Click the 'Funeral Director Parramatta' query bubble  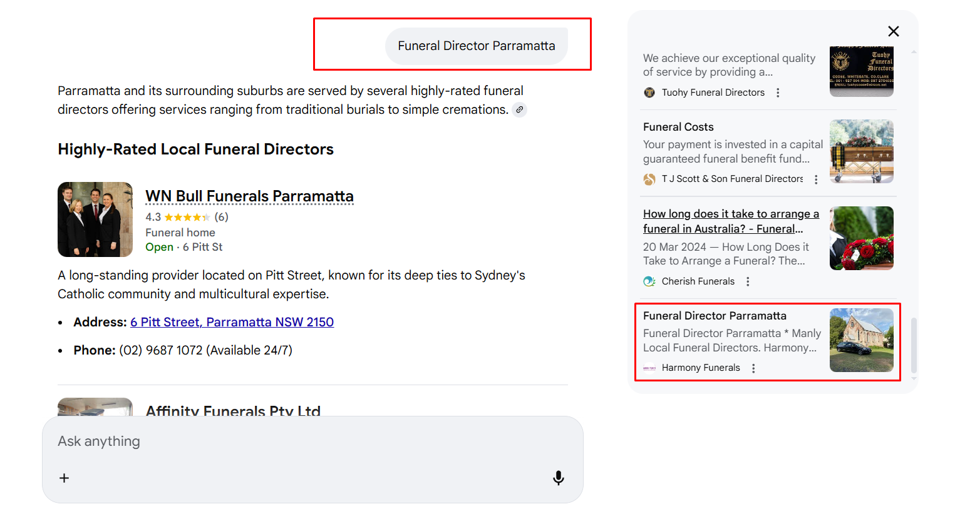477,46
